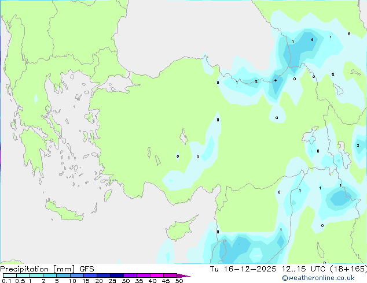Click the 2–5 mm legend color swatch

(x=50, y=275)
